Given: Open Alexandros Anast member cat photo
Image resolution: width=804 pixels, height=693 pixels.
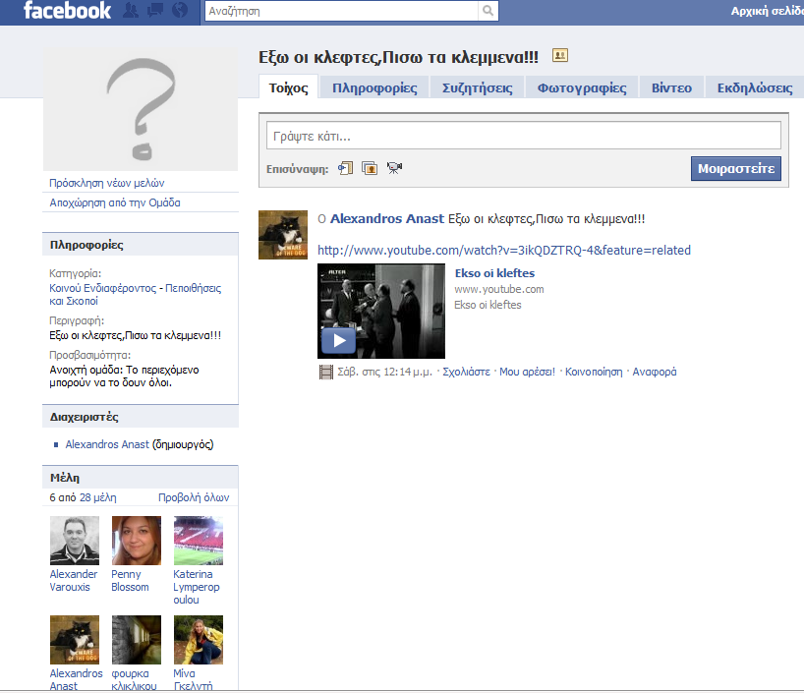Looking at the screenshot, I should (x=75, y=640).
